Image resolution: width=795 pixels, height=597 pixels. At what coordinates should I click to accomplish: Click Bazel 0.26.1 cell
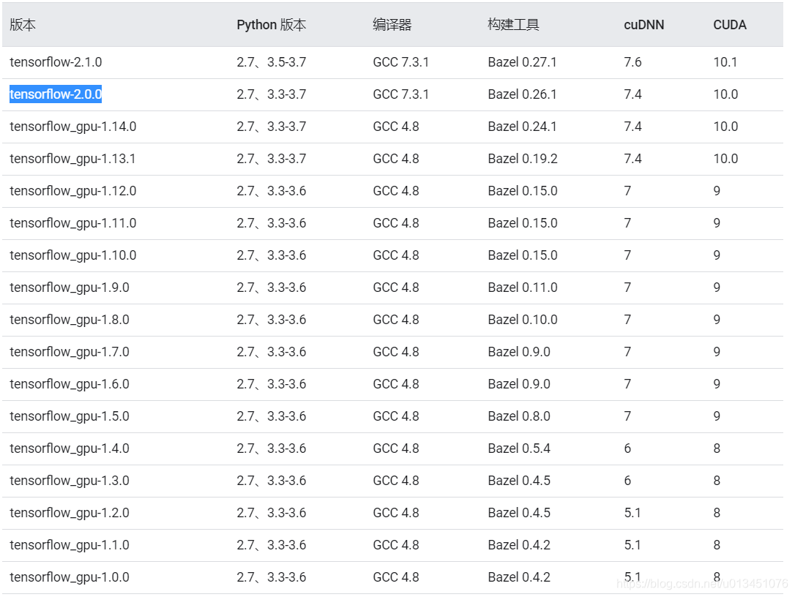(522, 94)
